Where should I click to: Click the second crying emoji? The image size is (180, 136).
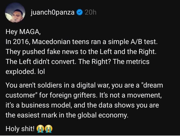point(49,129)
